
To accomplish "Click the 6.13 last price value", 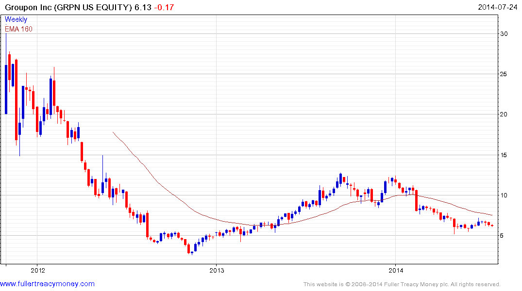I will click(143, 7).
